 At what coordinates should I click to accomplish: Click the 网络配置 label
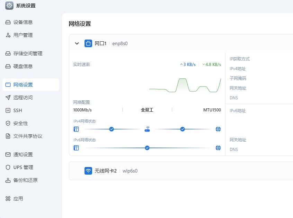81,102
